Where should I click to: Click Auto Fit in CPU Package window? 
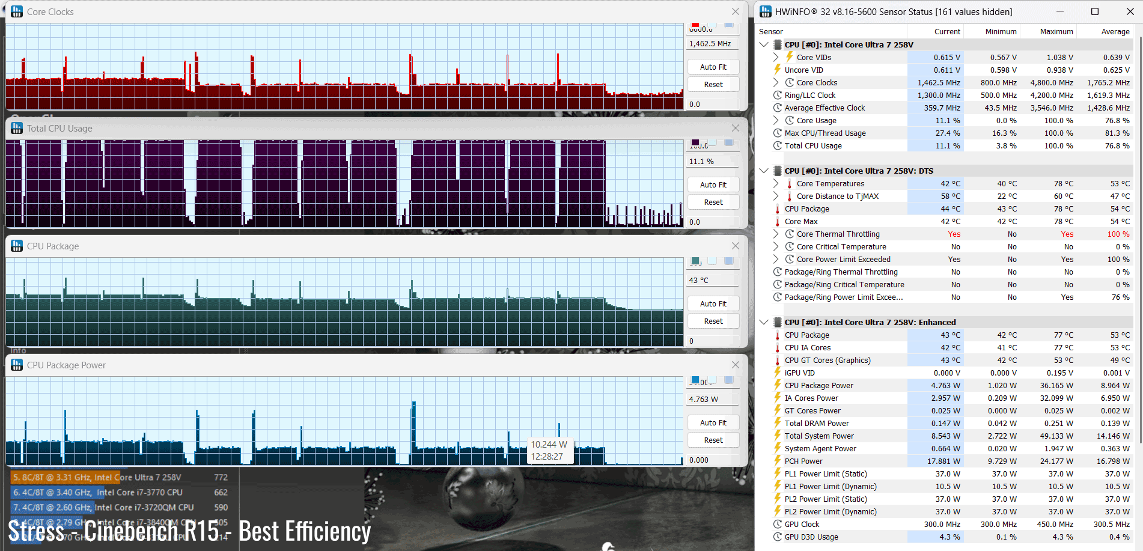713,303
